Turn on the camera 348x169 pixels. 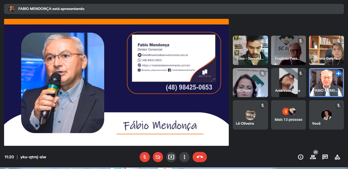[x=158, y=157]
